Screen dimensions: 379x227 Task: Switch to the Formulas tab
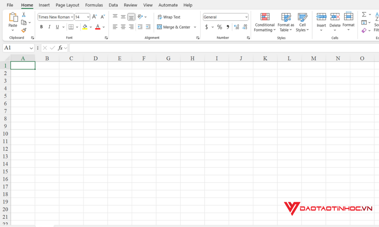coord(94,5)
